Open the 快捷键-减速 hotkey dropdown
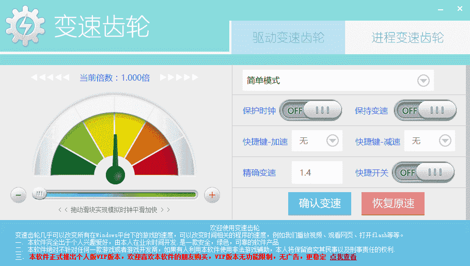The width and height of the screenshot is (470, 266). pyautogui.click(x=444, y=140)
